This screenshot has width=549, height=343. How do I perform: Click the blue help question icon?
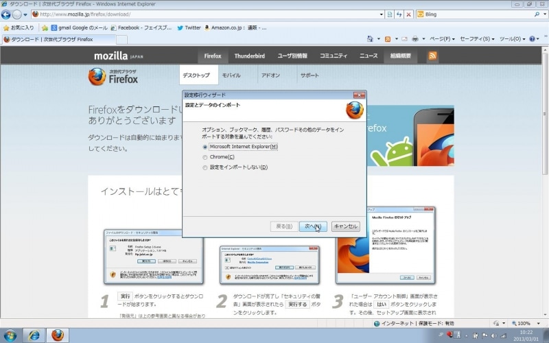pos(533,39)
